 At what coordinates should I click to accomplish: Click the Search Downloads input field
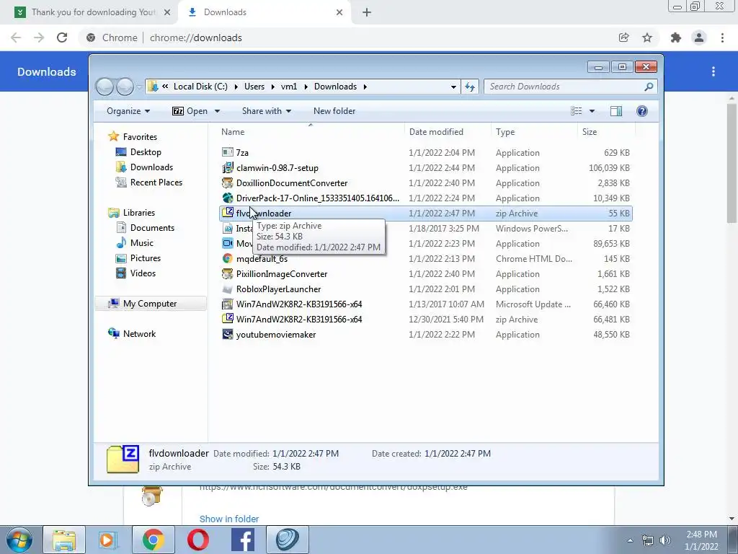[565, 87]
